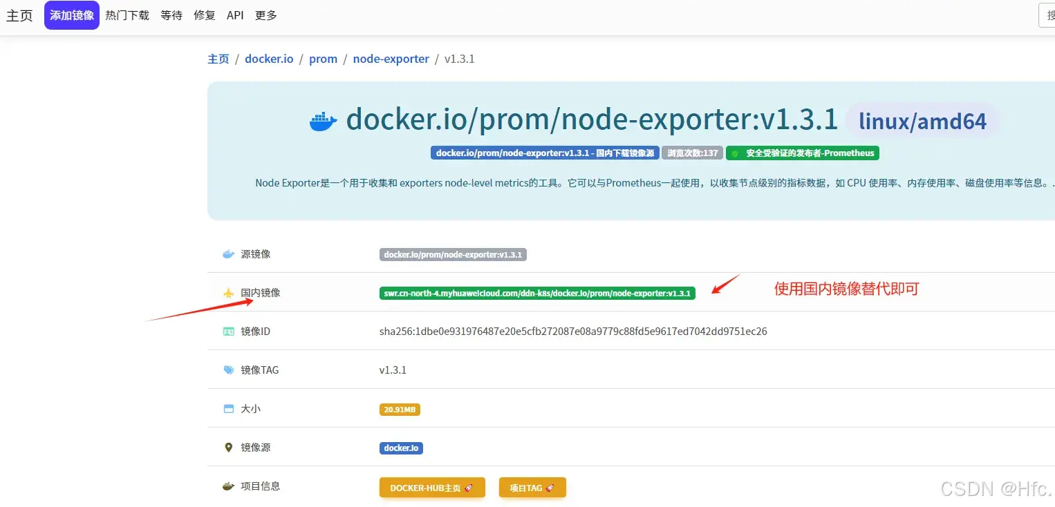Open the 主页 nav item
This screenshot has width=1055, height=507.
click(x=19, y=15)
